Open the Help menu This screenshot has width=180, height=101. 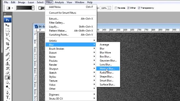(x=90, y=2)
